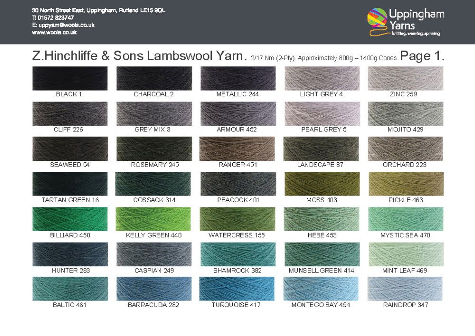Viewport: 475px width, 336px height.
Task: Click the Z.Hinchliffe & Sons Lambswool Yarn heading
Action: coord(139,56)
